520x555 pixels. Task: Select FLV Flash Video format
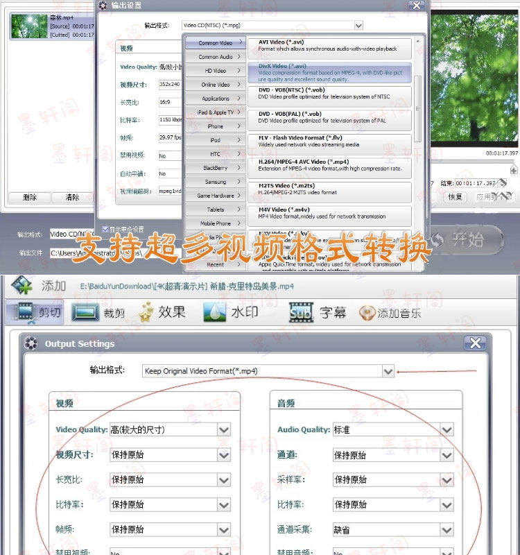(x=329, y=144)
